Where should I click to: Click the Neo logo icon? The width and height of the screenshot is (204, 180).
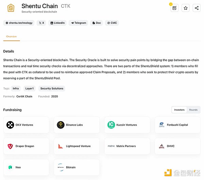tap(10, 167)
